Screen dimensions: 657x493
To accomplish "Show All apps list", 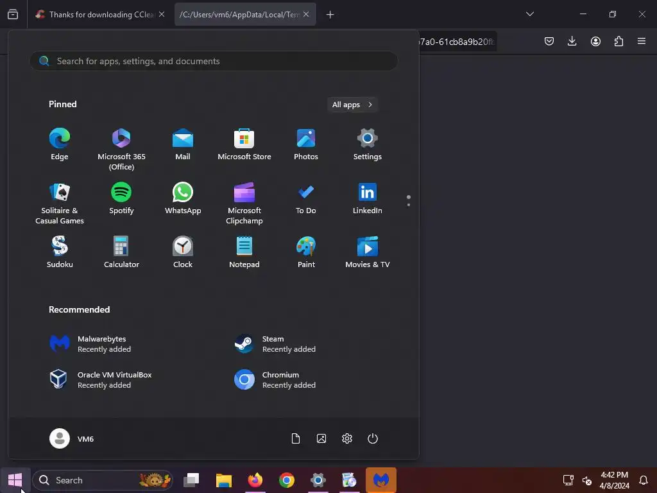I will (x=352, y=105).
